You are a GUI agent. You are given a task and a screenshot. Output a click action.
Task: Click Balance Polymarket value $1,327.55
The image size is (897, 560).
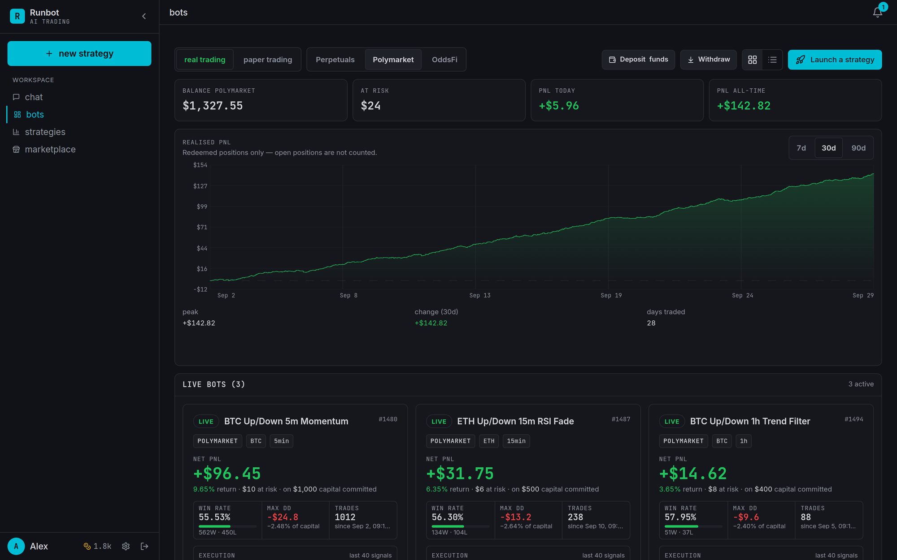click(213, 106)
